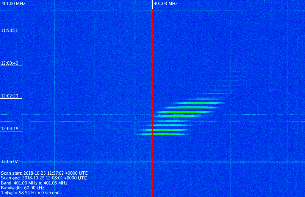
Task: Select the 11:58:51 time marker
Action: pos(10,30)
